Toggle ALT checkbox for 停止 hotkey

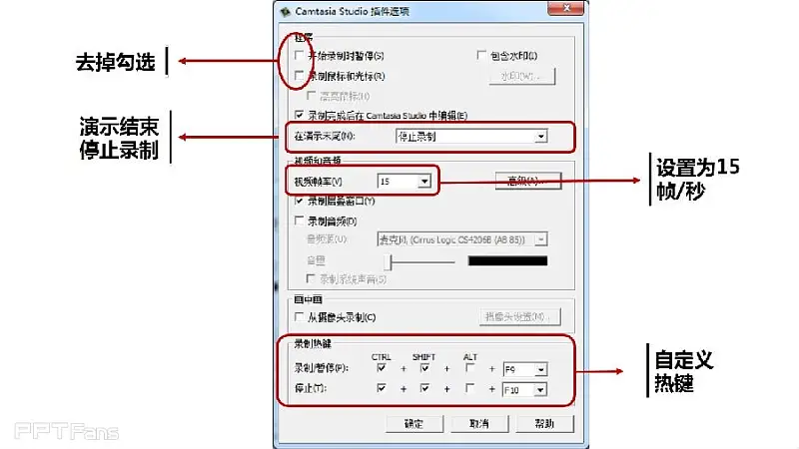[469, 388]
